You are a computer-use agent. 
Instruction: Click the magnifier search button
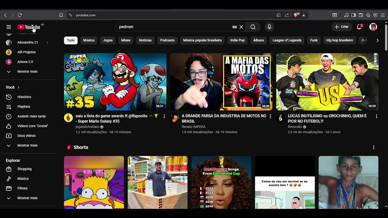point(253,27)
